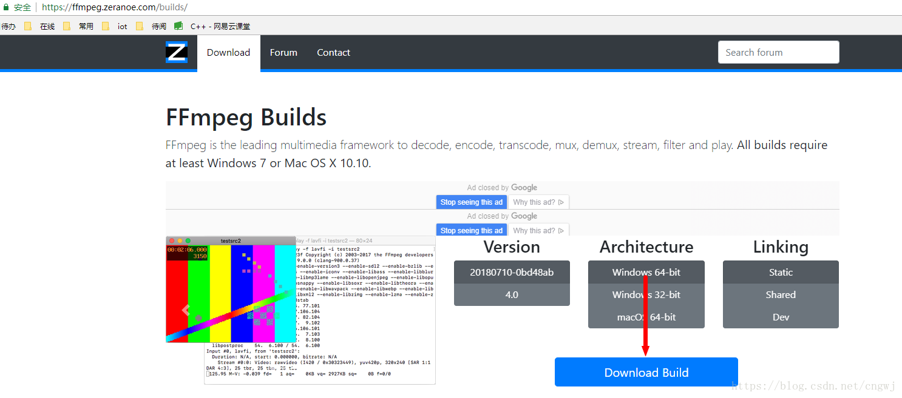Click the Download Build button
902x398 pixels.
646,372
